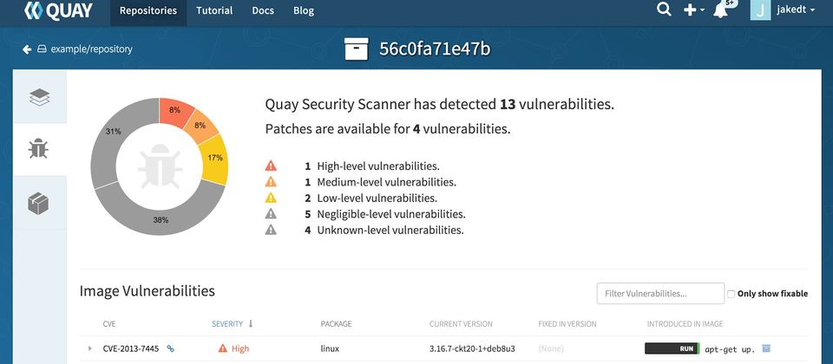Expand the CVE-2013-7445 row
The width and height of the screenshot is (833, 364).
(89, 348)
